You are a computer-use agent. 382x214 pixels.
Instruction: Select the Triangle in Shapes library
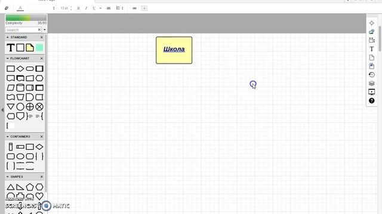pos(11,187)
